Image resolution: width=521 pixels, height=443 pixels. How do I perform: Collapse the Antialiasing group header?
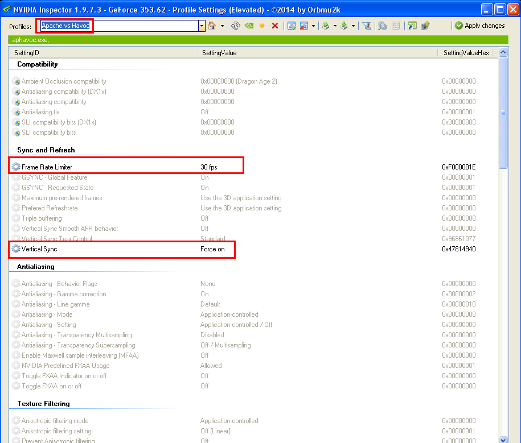pyautogui.click(x=35, y=267)
